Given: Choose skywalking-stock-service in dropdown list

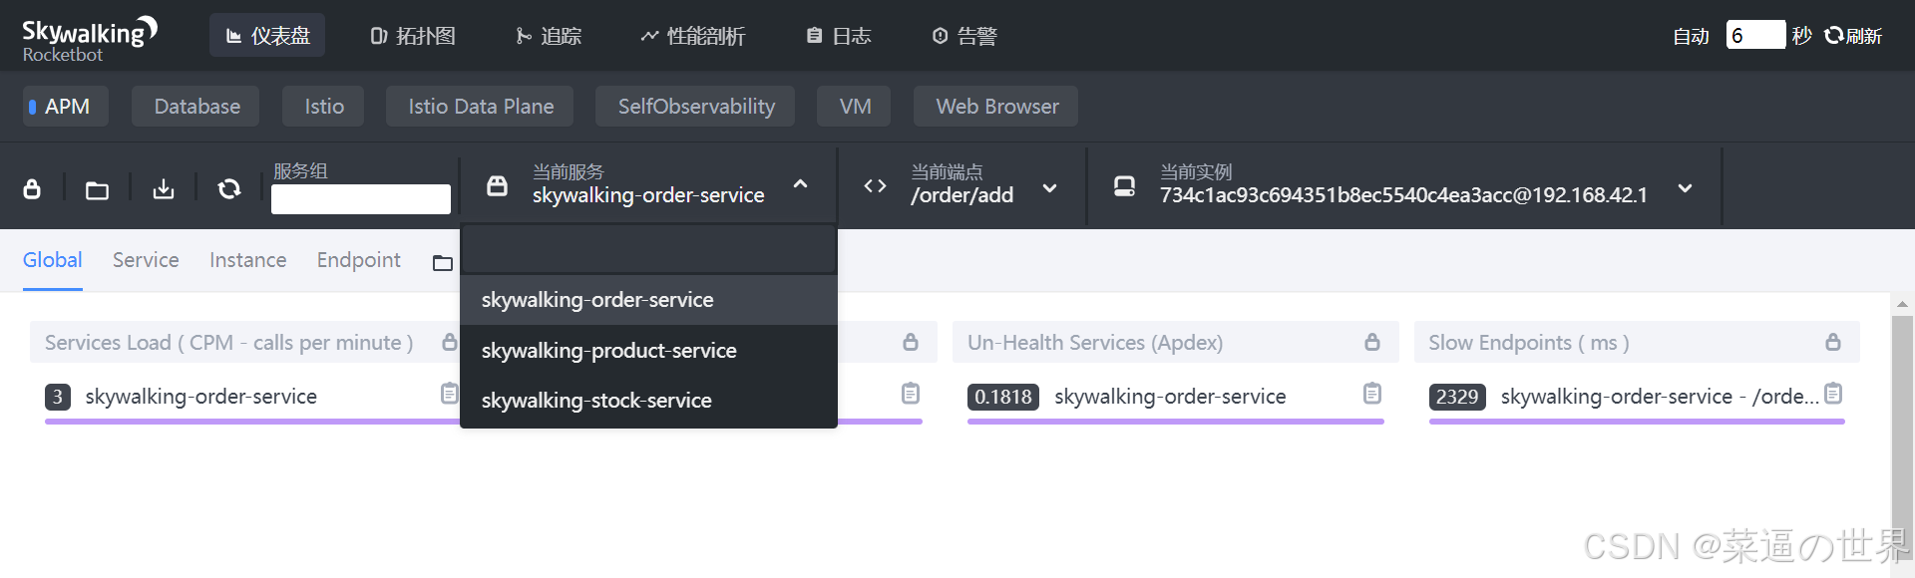Looking at the screenshot, I should click(x=648, y=401).
